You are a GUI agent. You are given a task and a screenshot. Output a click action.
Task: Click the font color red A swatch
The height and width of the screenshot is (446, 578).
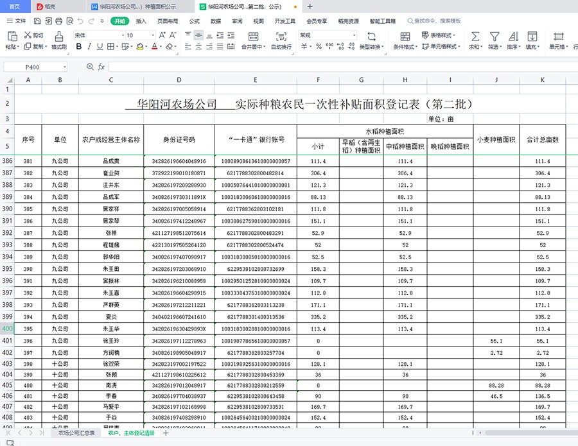coord(153,47)
